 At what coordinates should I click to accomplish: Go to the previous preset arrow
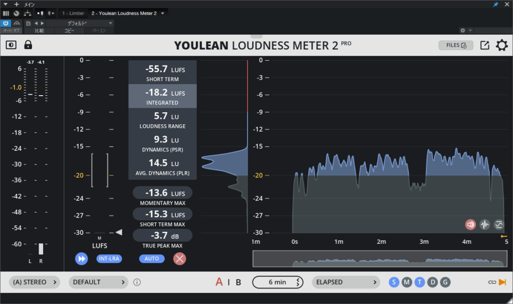(36, 23)
